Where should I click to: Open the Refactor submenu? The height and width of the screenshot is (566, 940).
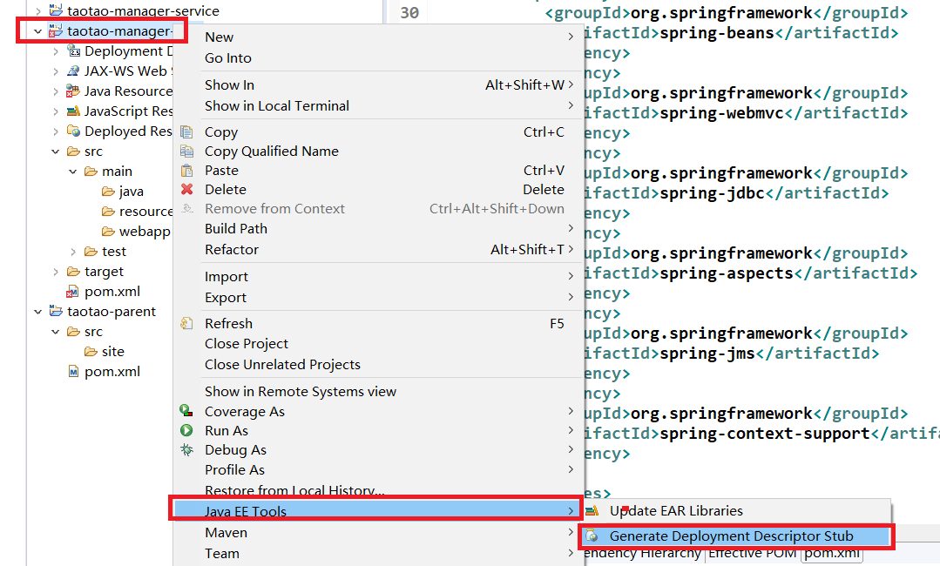click(x=378, y=250)
